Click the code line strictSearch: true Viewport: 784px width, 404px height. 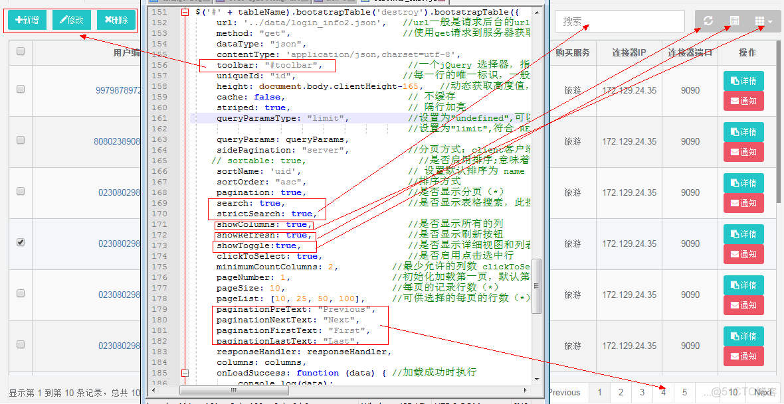tap(266, 214)
